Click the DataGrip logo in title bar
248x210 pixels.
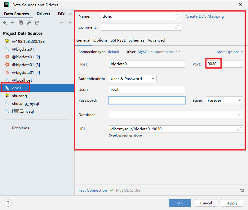coord(6,5)
